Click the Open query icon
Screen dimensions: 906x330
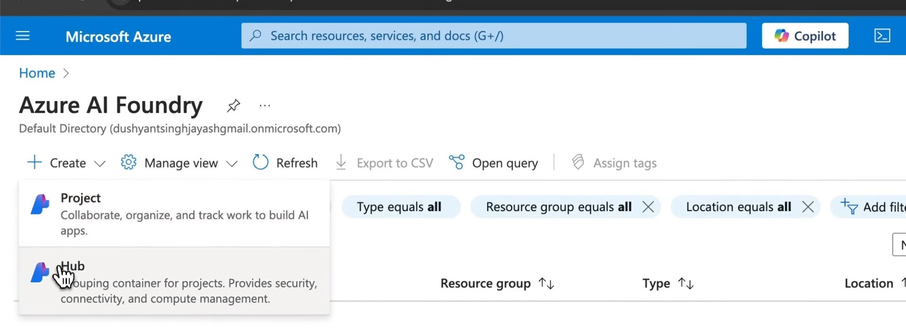tap(456, 162)
